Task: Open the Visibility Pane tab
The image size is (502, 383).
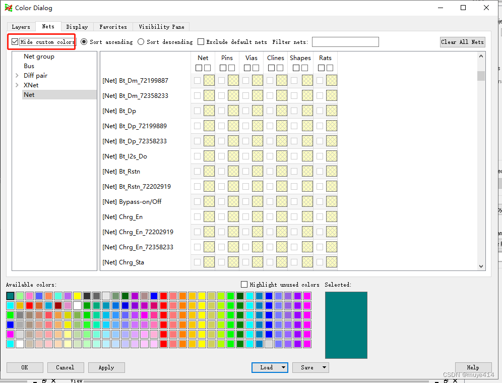Action: pyautogui.click(x=161, y=26)
